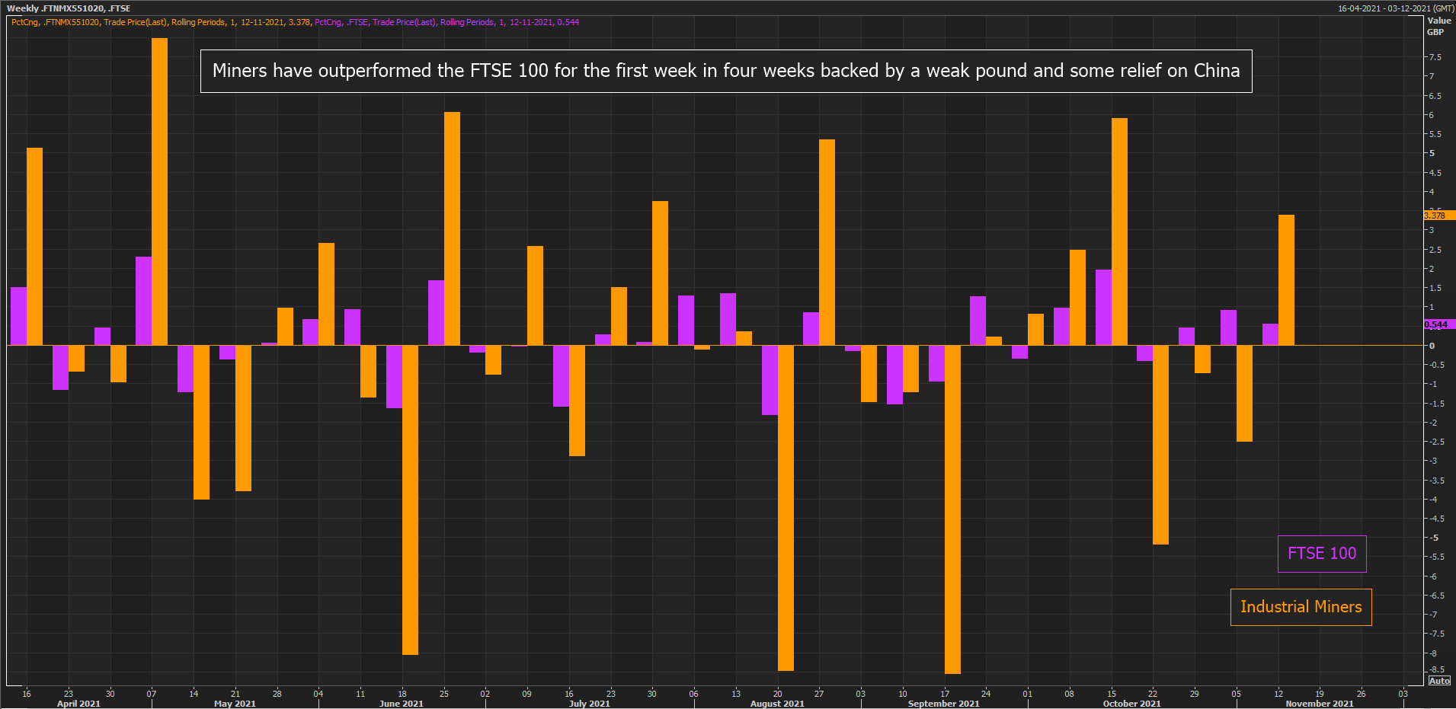1456x709 pixels.
Task: Select the orange bar at 15 October
Action: (x=1119, y=232)
